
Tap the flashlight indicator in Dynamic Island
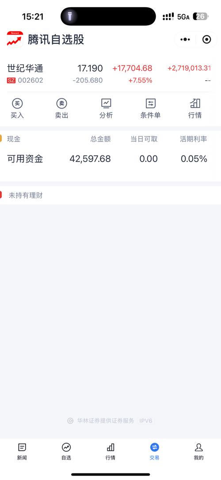(70, 16)
